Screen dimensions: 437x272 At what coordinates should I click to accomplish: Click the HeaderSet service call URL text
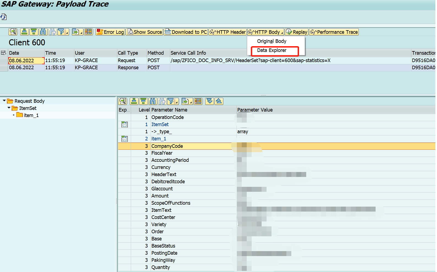[x=250, y=60]
